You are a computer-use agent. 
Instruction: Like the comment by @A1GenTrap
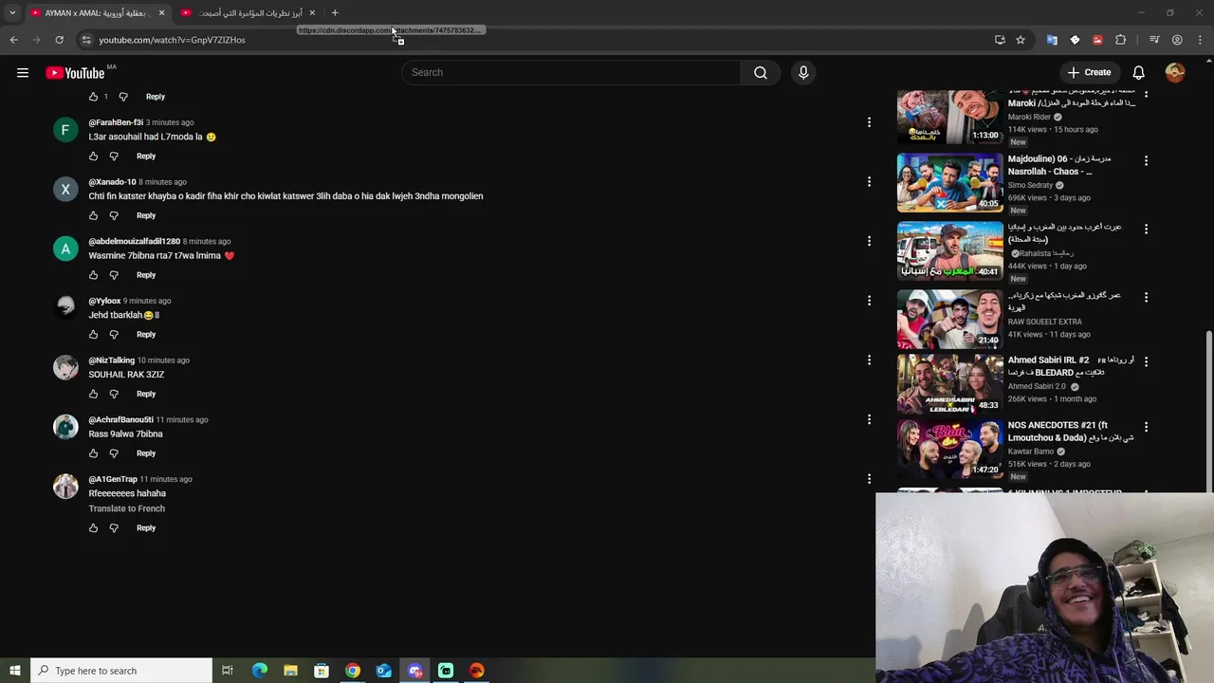93,528
